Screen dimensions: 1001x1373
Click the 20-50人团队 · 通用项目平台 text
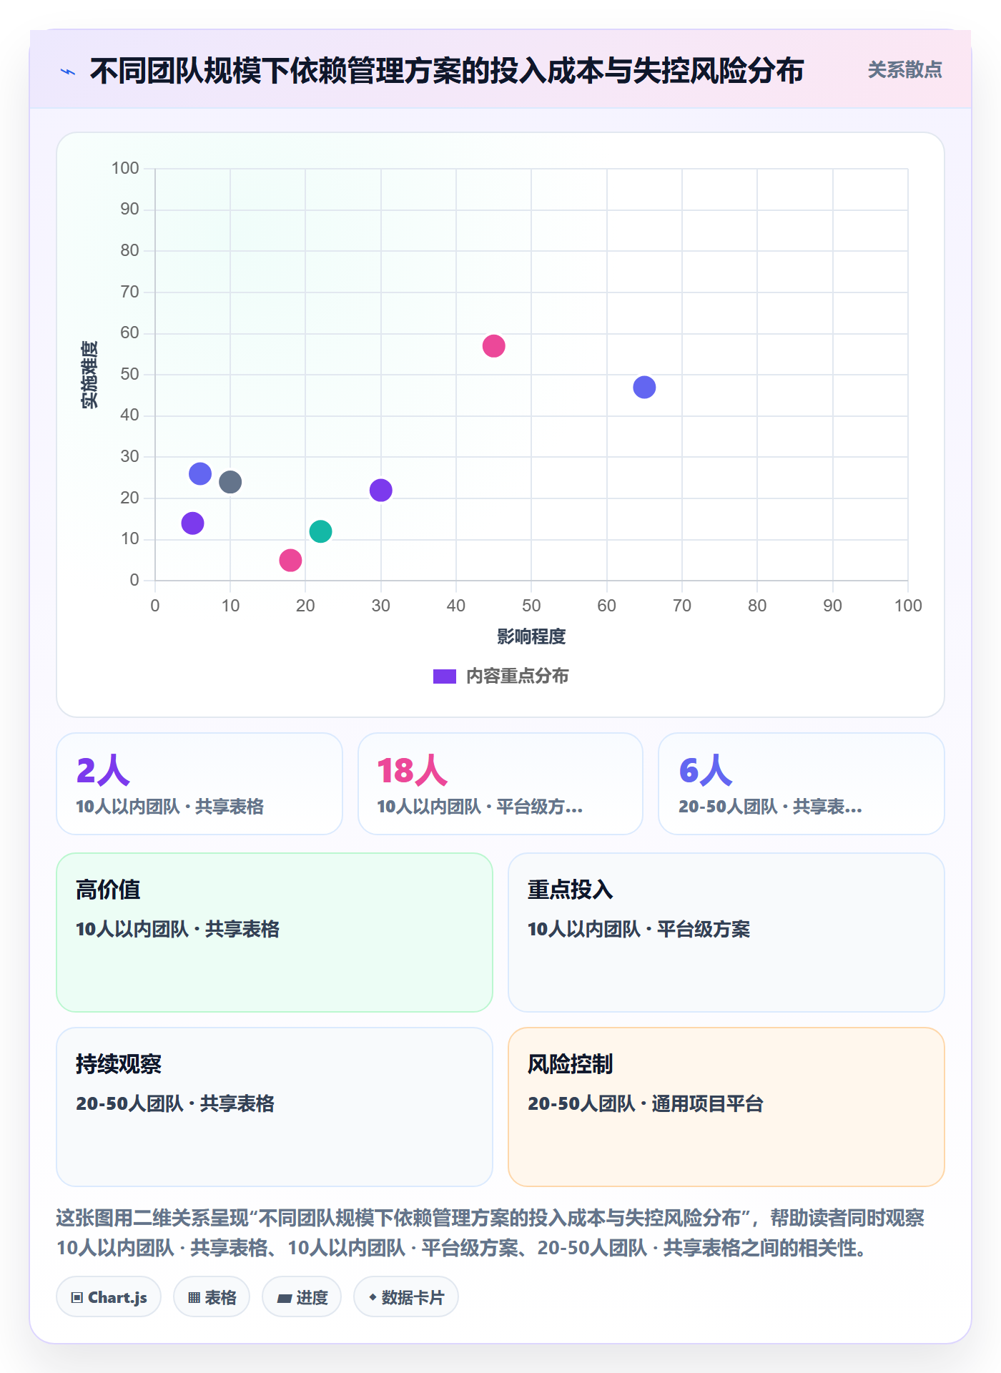(646, 1104)
